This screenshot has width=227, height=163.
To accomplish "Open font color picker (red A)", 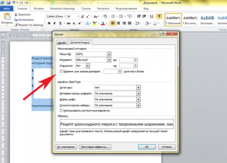I will pyautogui.click(x=104, y=23).
